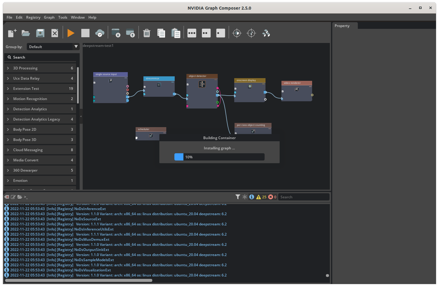The image size is (439, 287).
Task: Click the console Search field
Action: click(304, 197)
